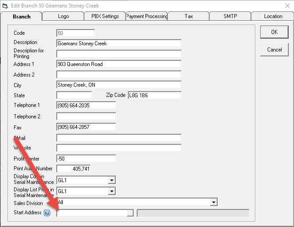294x227 pixels.
Task: Select the Tax tab
Action: tap(189, 16)
